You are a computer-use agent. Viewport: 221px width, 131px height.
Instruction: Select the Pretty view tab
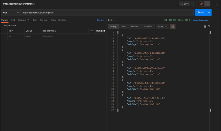coord(113,27)
